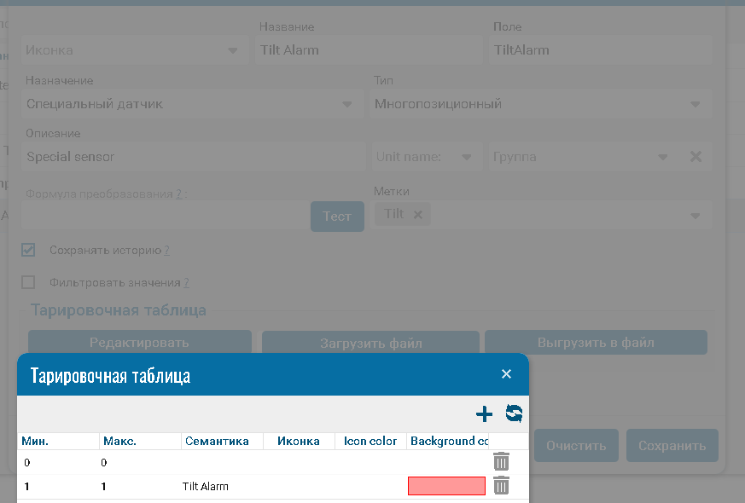Viewport: 745px width, 503px height.
Task: Clear the Группа field with X
Action: (696, 157)
